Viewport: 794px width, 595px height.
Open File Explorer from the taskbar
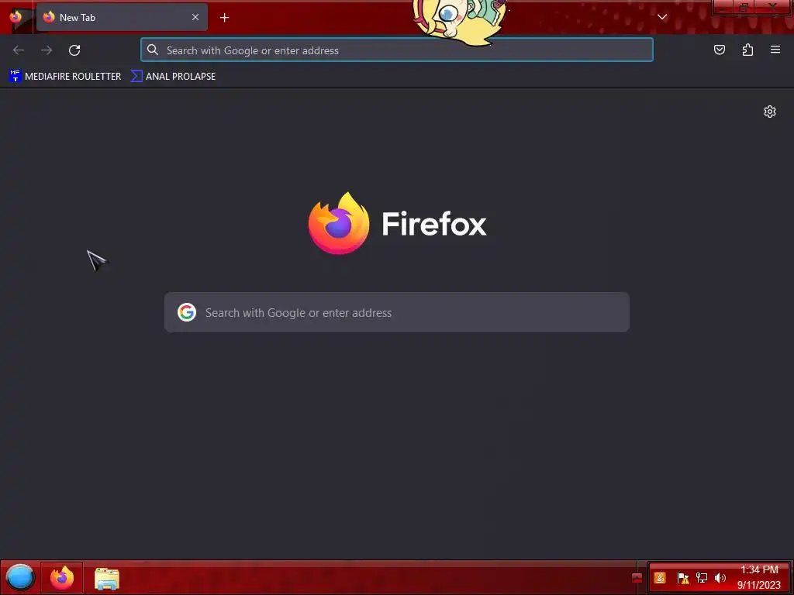tap(107, 578)
